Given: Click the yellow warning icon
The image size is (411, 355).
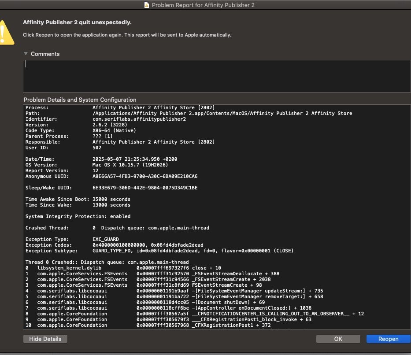Looking at the screenshot, I should pos(6,33).
